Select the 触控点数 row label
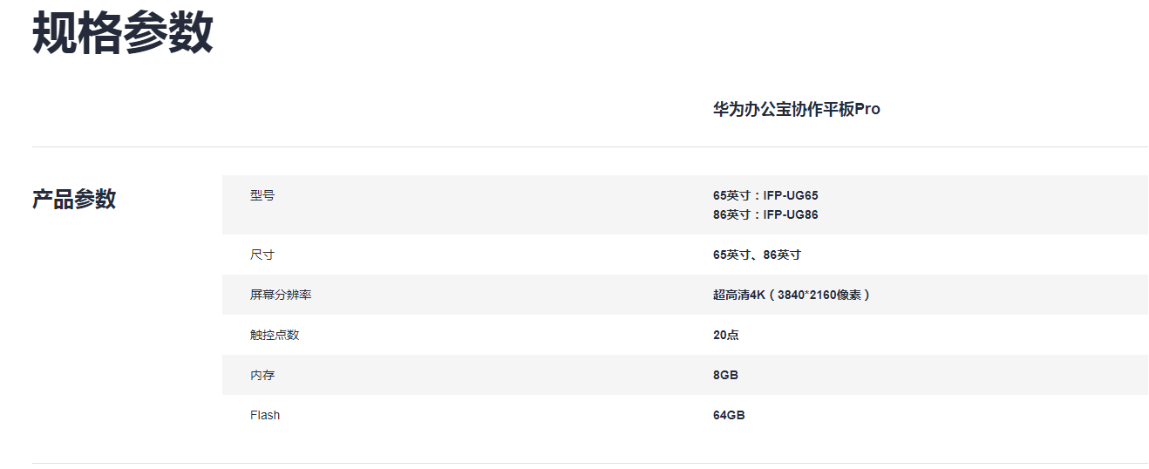The width and height of the screenshot is (1149, 469). pyautogui.click(x=275, y=335)
